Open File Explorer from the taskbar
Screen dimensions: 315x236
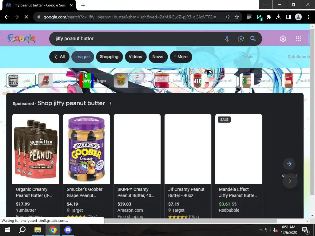tap(38, 230)
